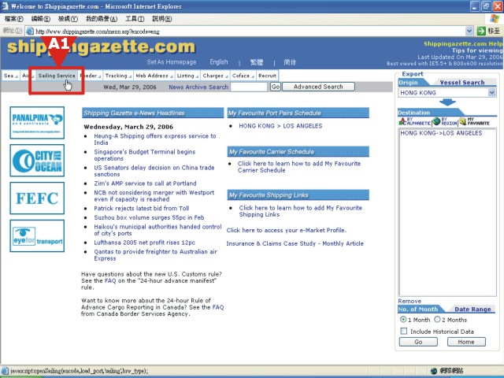
Task: Click the page icon in address bar
Action: click(x=30, y=31)
